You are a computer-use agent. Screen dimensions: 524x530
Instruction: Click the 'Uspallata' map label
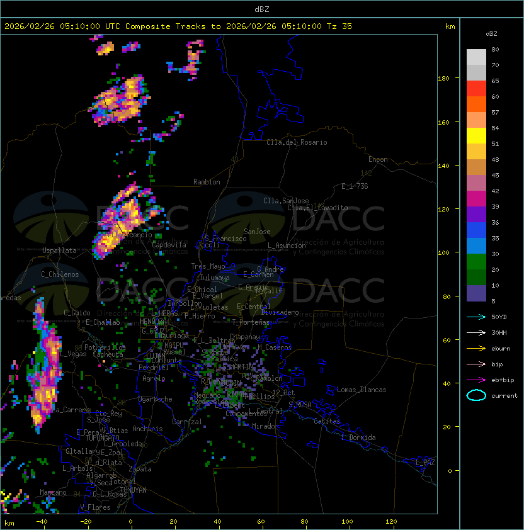click(60, 251)
